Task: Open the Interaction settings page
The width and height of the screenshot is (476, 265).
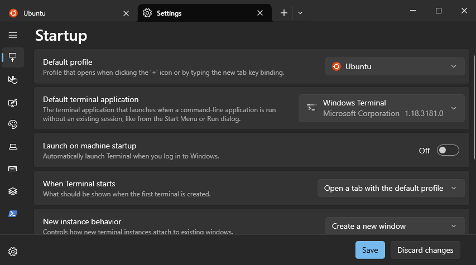Action: (13, 80)
